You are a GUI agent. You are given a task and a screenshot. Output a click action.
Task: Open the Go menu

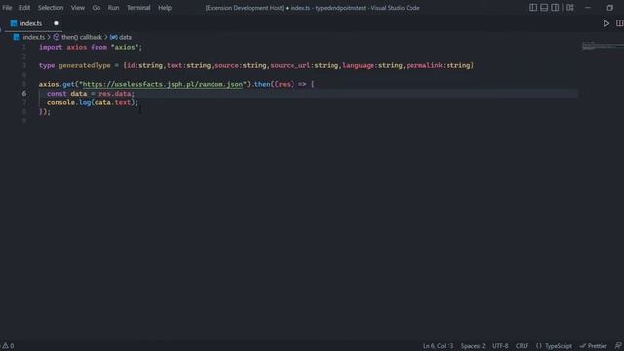[97, 8]
